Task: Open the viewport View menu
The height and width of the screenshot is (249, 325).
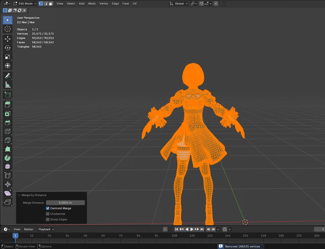Action: (60, 4)
